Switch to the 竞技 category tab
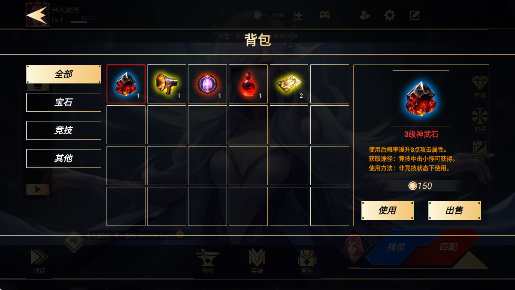Screen dimensions: 515x290 point(64,130)
